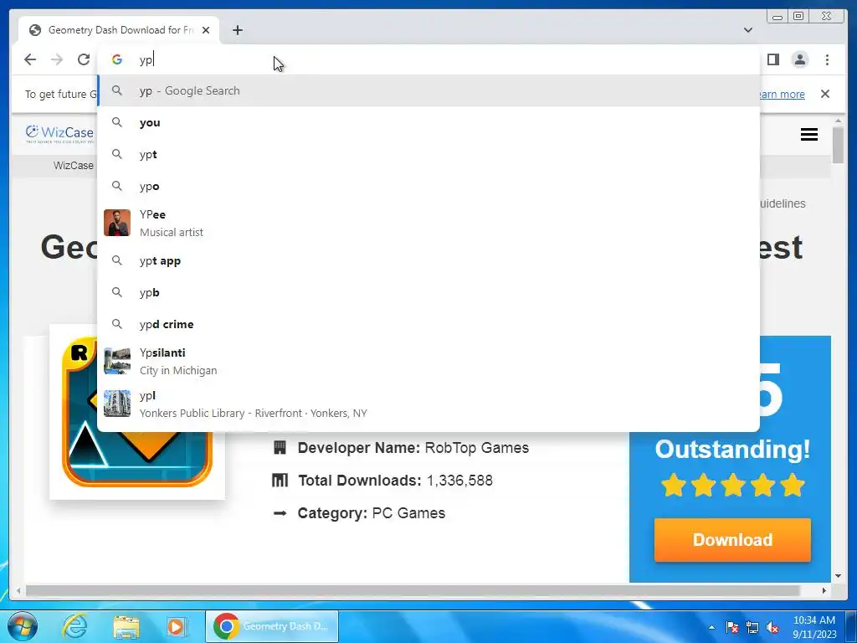Select YPee Musical artist suggestion
Screen dimensions: 857x643
428,223
